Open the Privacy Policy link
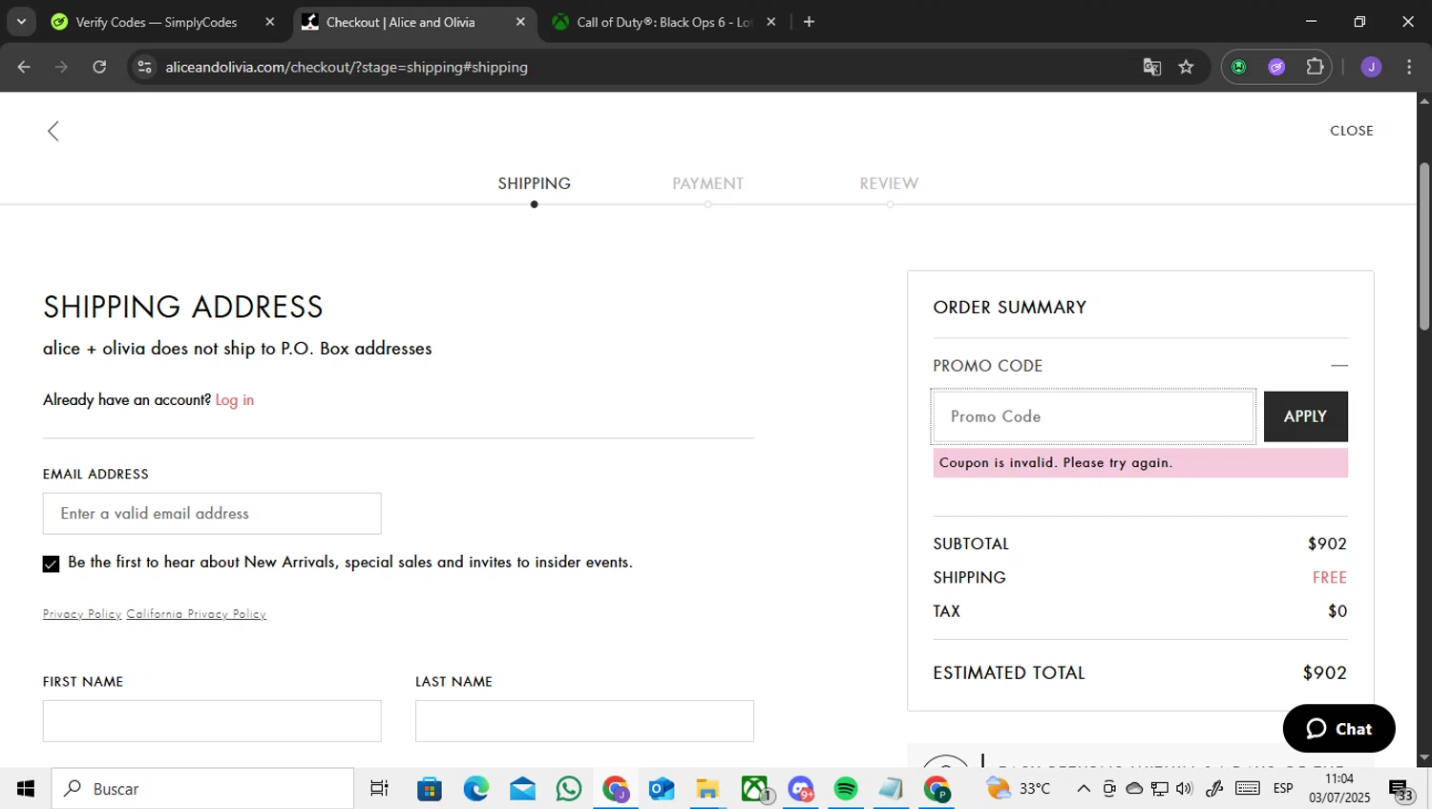Viewport: 1432px width, 809px height. click(x=82, y=614)
